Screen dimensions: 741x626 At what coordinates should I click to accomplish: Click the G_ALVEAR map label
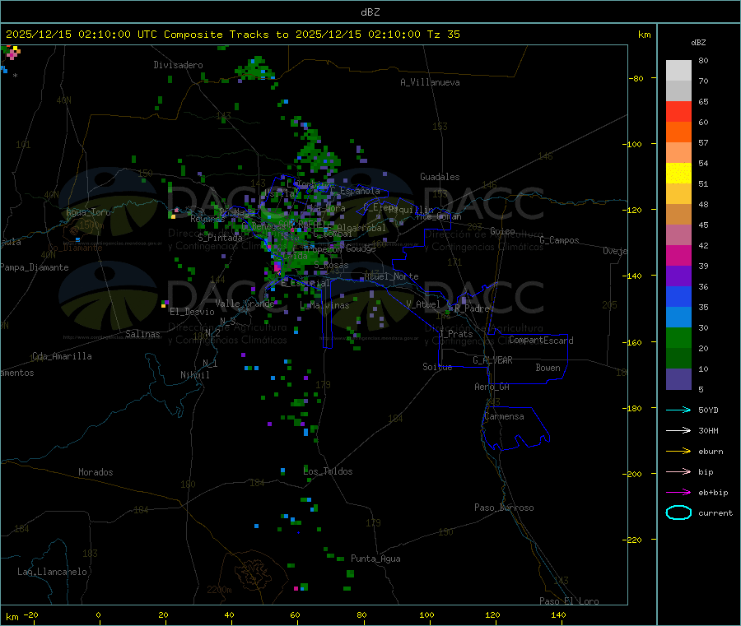[492, 360]
